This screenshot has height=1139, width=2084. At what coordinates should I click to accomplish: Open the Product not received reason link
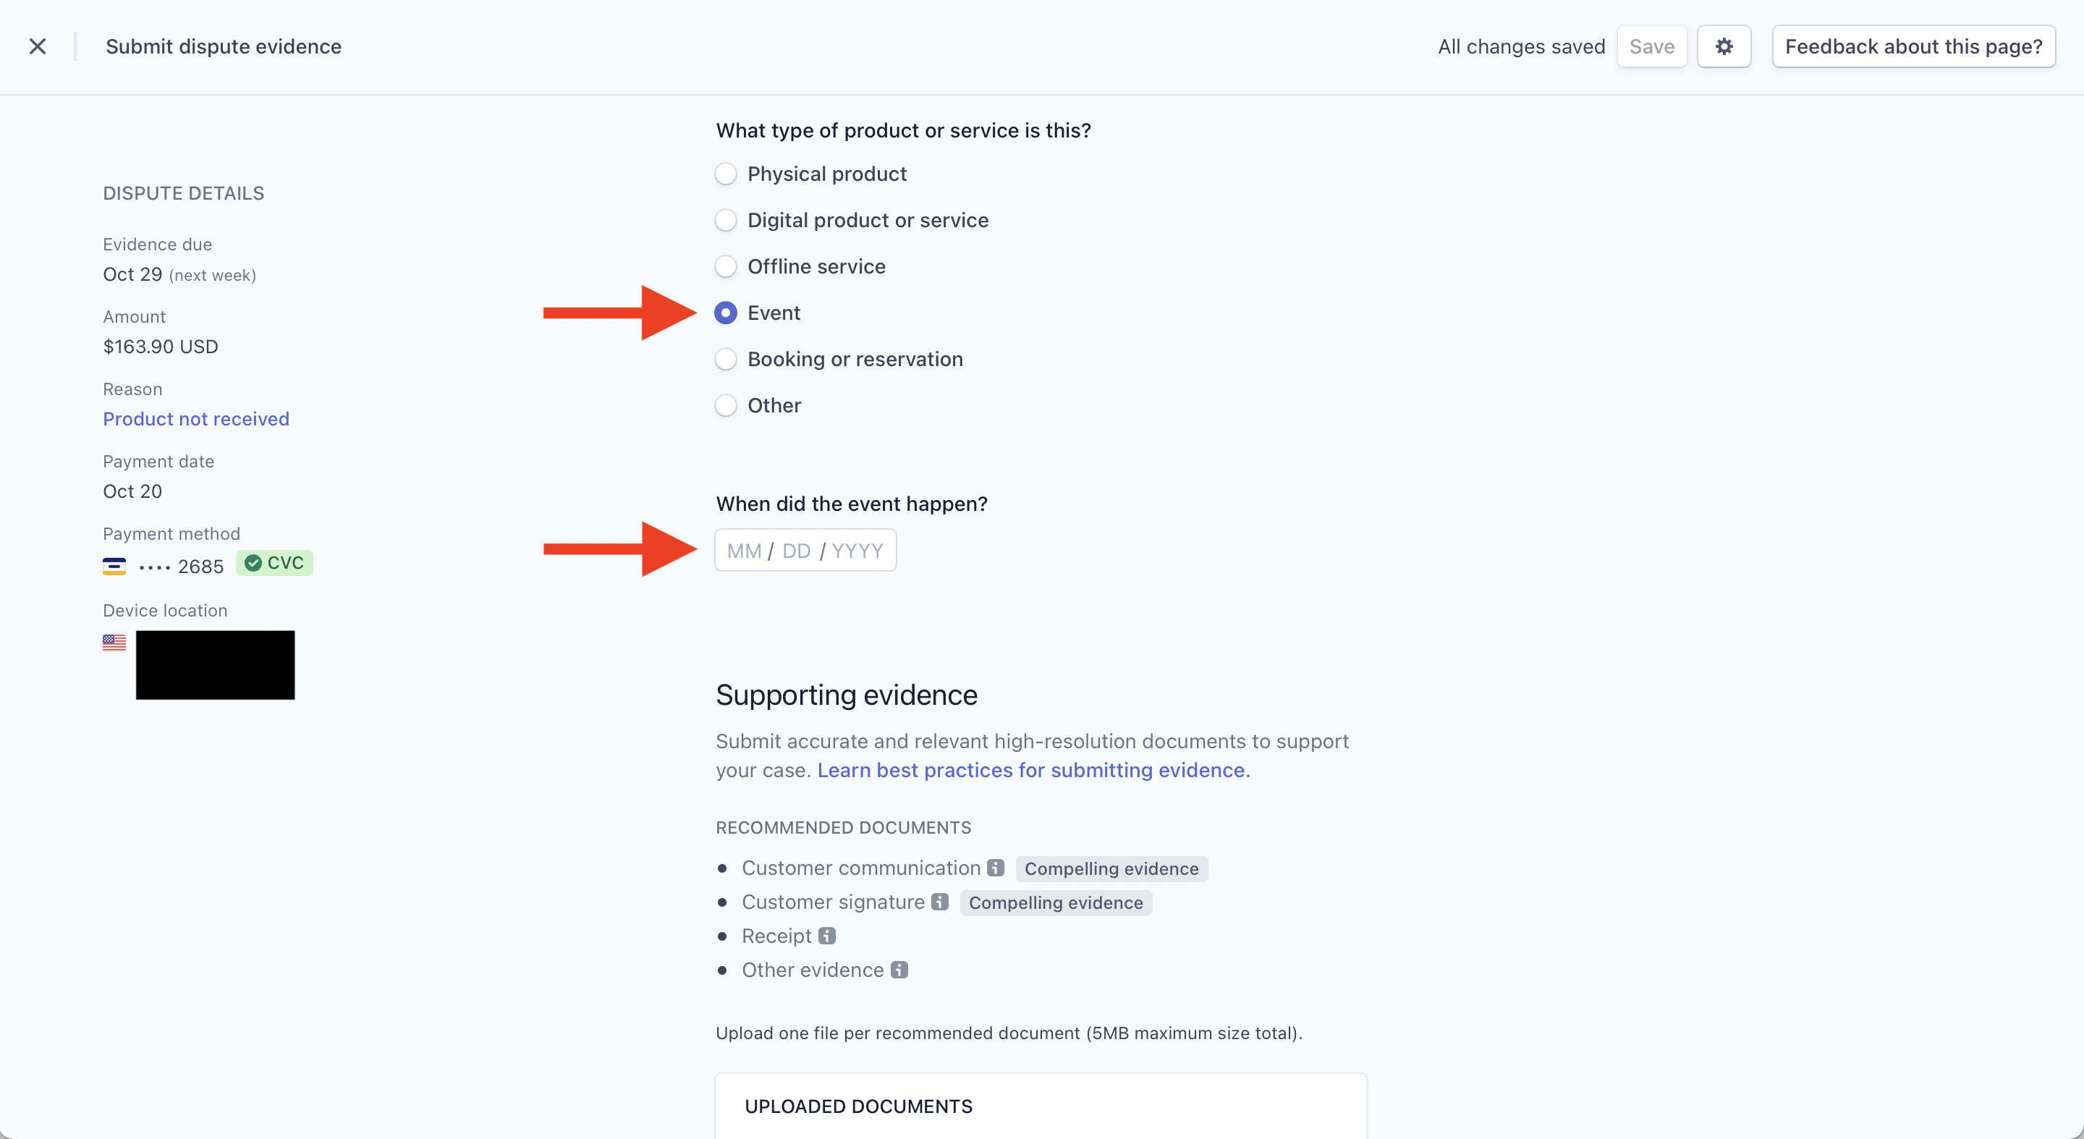(x=196, y=418)
